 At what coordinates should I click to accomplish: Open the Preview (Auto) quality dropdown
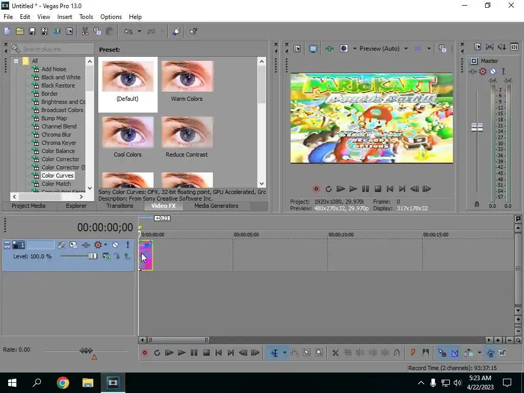tap(406, 49)
